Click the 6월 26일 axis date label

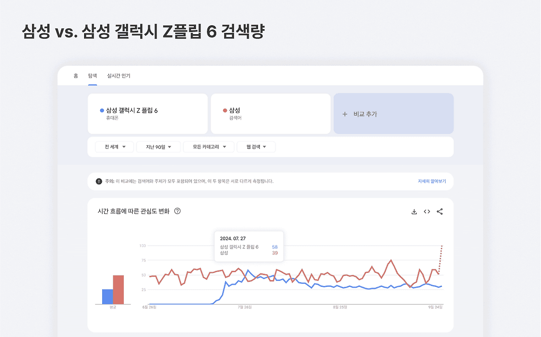pos(149,307)
